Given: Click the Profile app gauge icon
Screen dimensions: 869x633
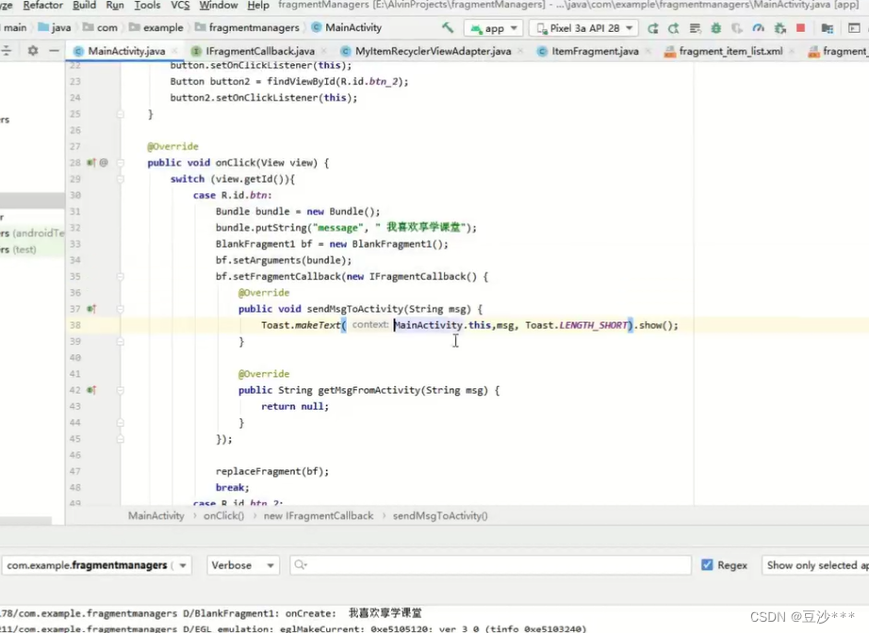Looking at the screenshot, I should (758, 27).
